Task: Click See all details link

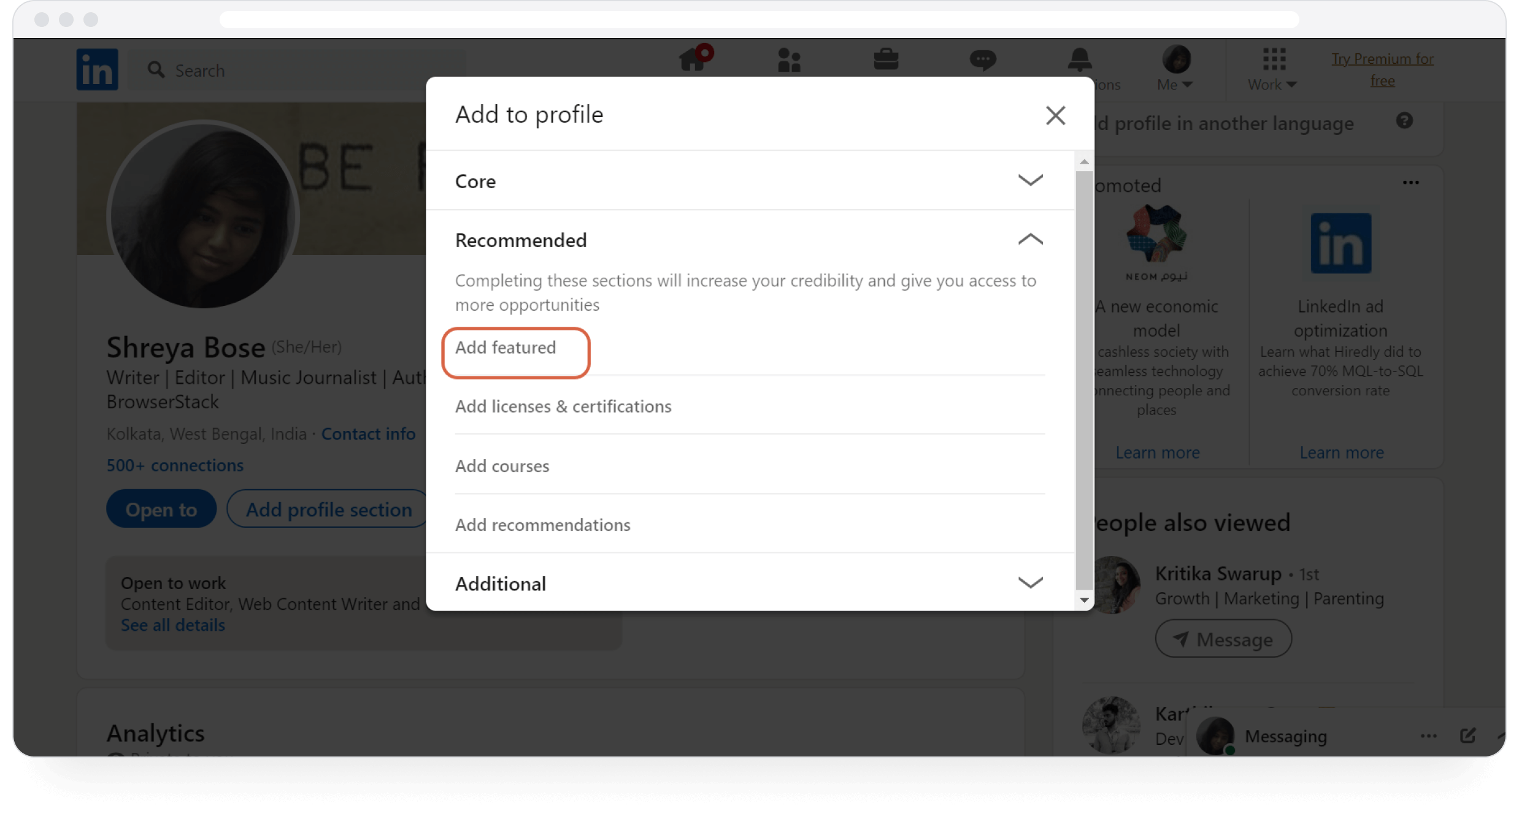Action: point(172,624)
